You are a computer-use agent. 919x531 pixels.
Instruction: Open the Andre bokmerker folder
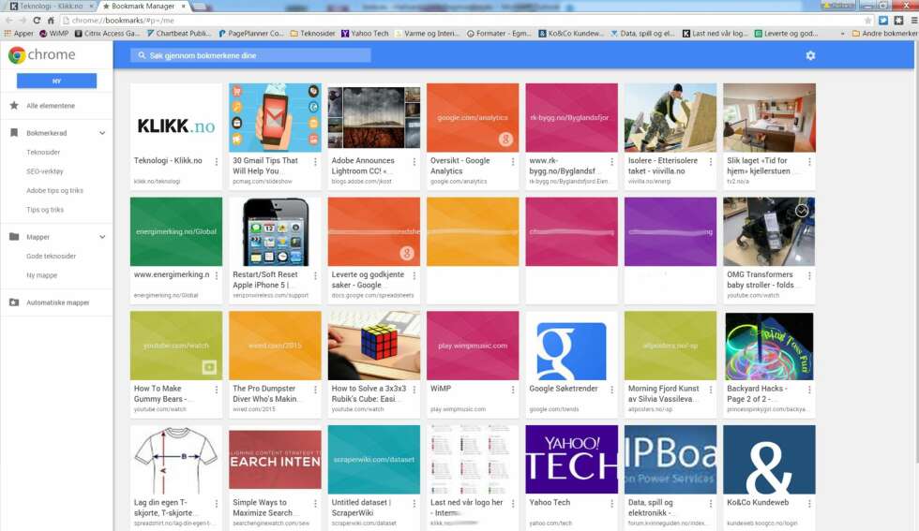[884, 34]
